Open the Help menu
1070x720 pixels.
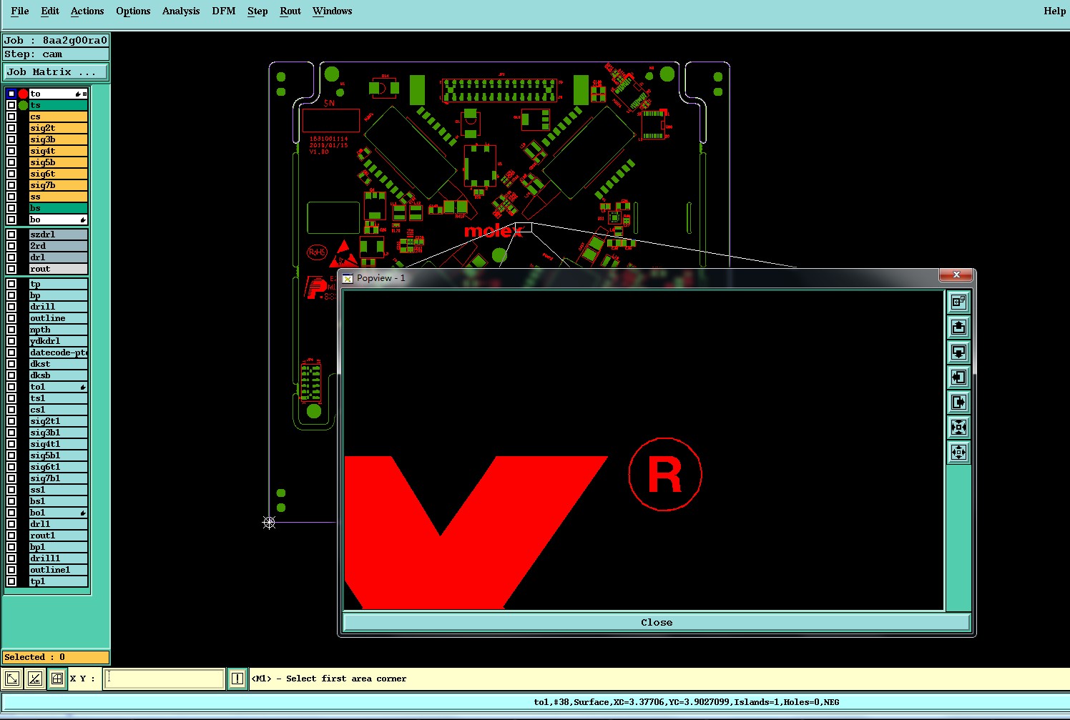pyautogui.click(x=1054, y=11)
